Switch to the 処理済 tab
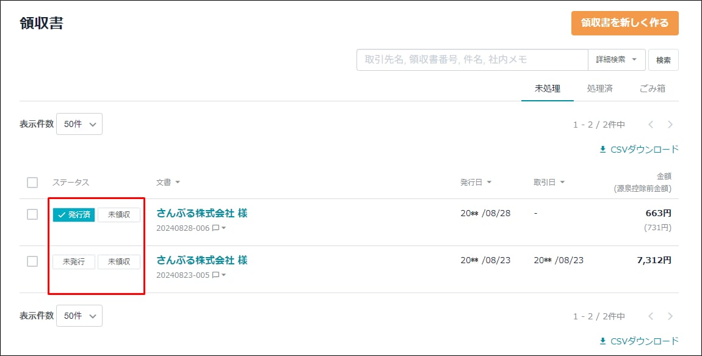 pos(599,89)
